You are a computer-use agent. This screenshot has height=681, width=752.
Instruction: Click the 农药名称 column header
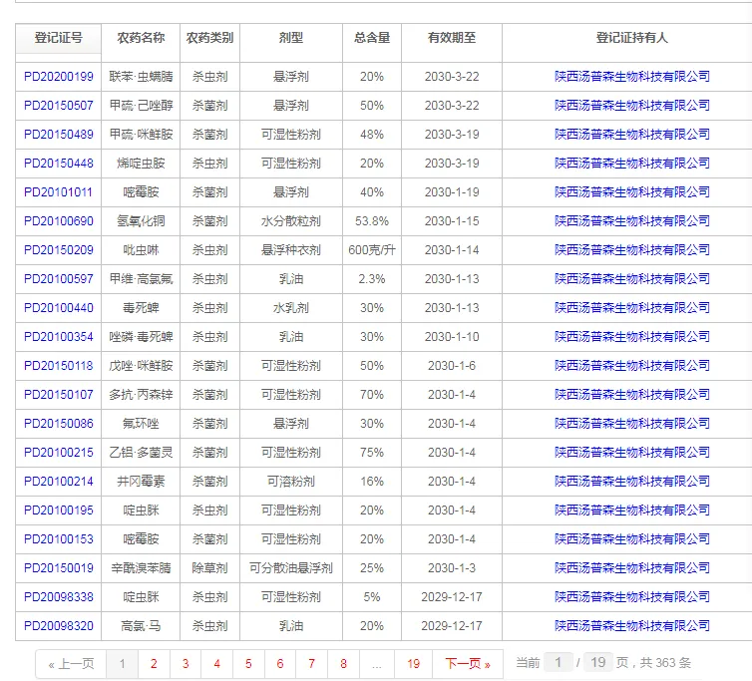click(x=141, y=38)
